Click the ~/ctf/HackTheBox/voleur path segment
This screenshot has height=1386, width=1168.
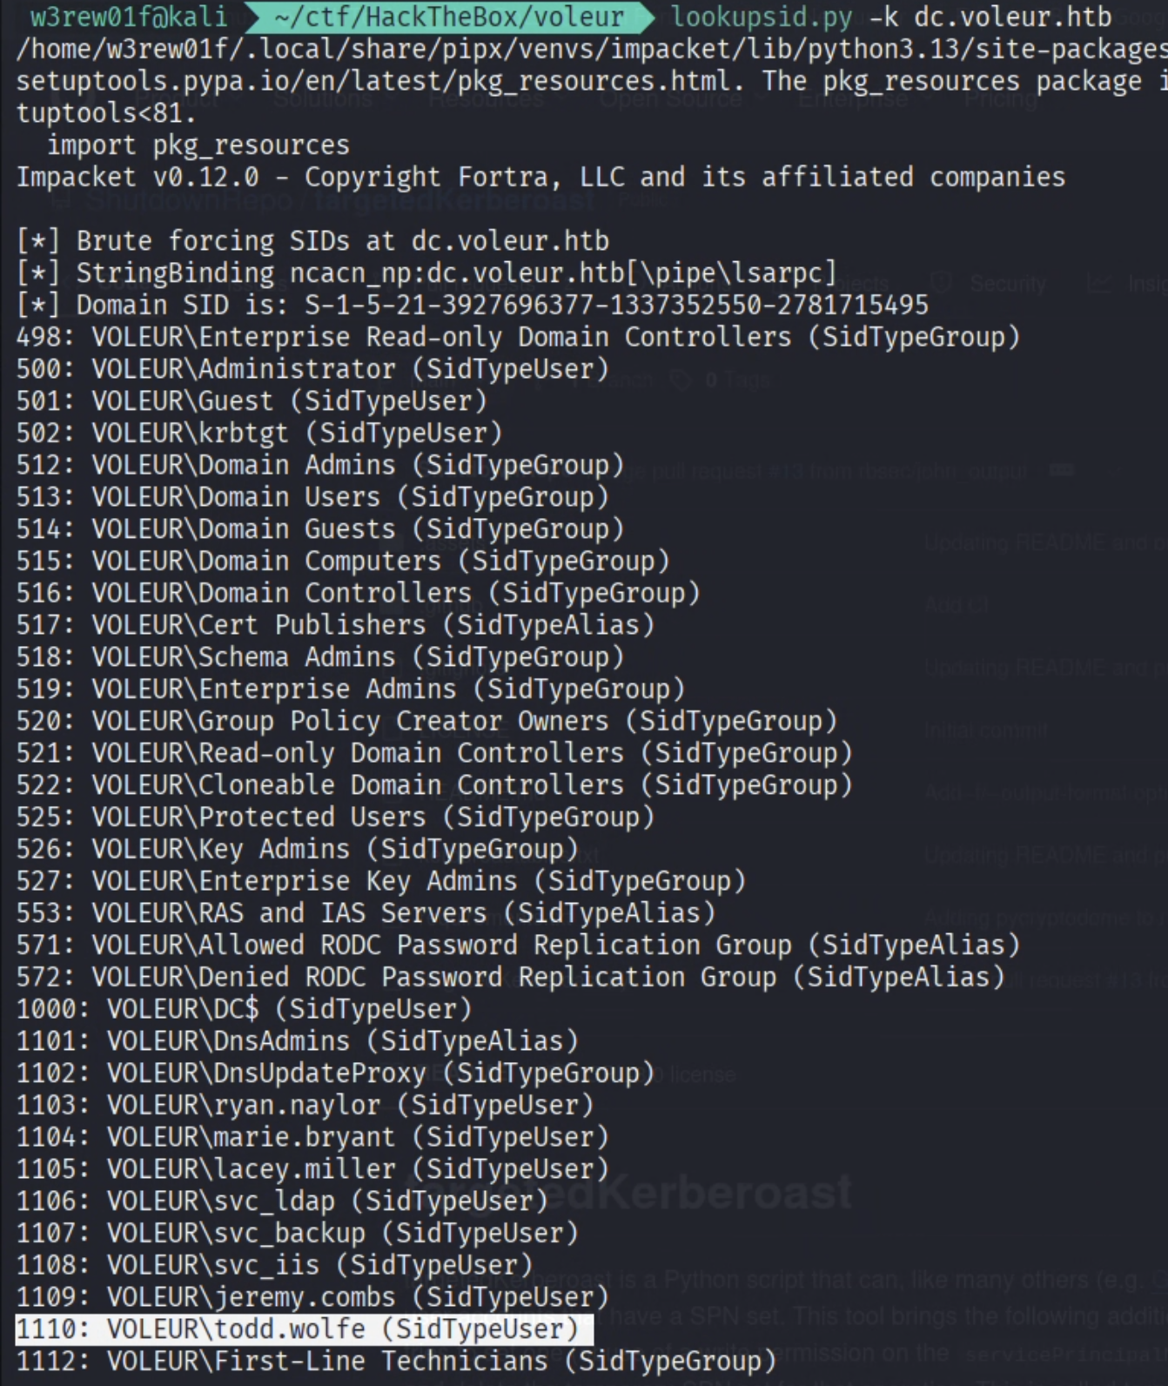point(448,17)
